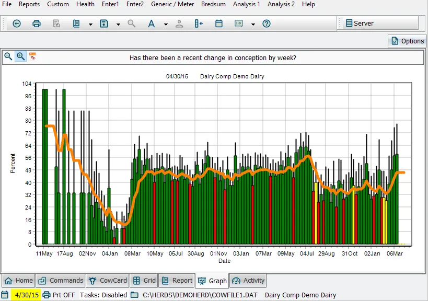Switch to the Home tab
Image resolution: width=428 pixels, height=301 pixels.
(x=19, y=281)
